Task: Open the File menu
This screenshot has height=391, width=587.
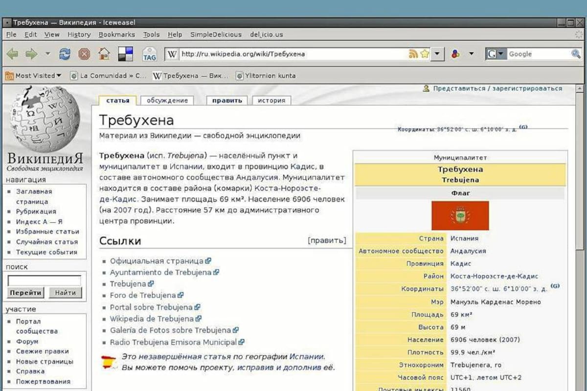Action: click(x=11, y=34)
